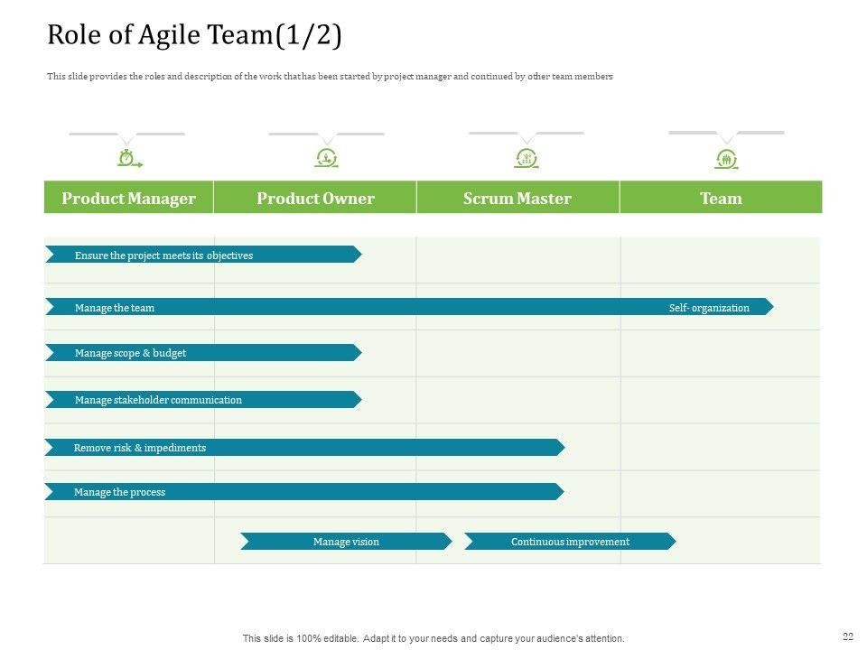Click the circular icon above Product Owner
This screenshot has height=650, width=867.
pos(327,159)
